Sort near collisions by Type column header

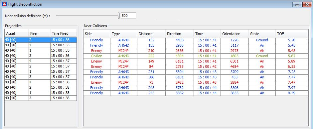[123, 34]
